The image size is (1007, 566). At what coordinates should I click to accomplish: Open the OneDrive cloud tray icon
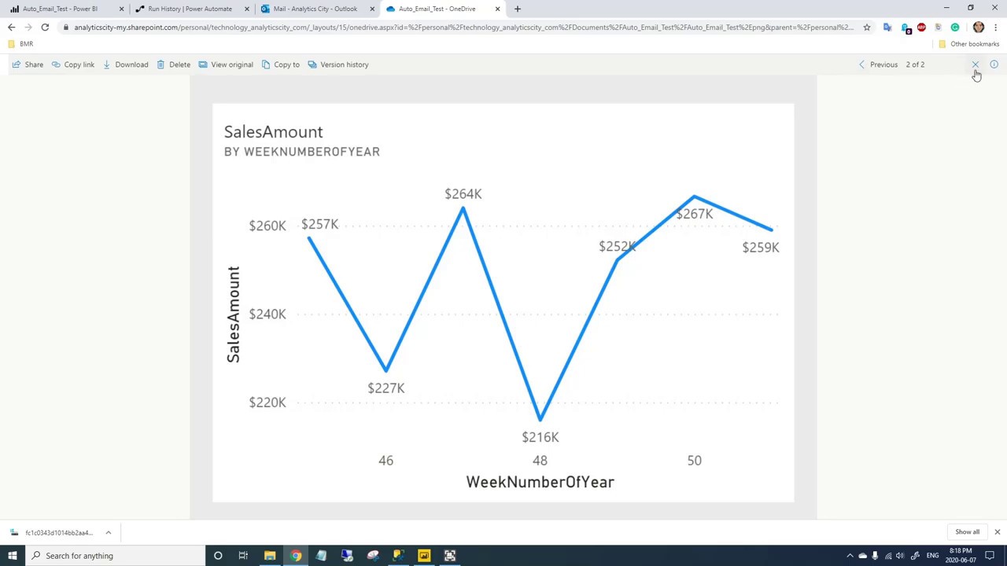click(x=862, y=556)
